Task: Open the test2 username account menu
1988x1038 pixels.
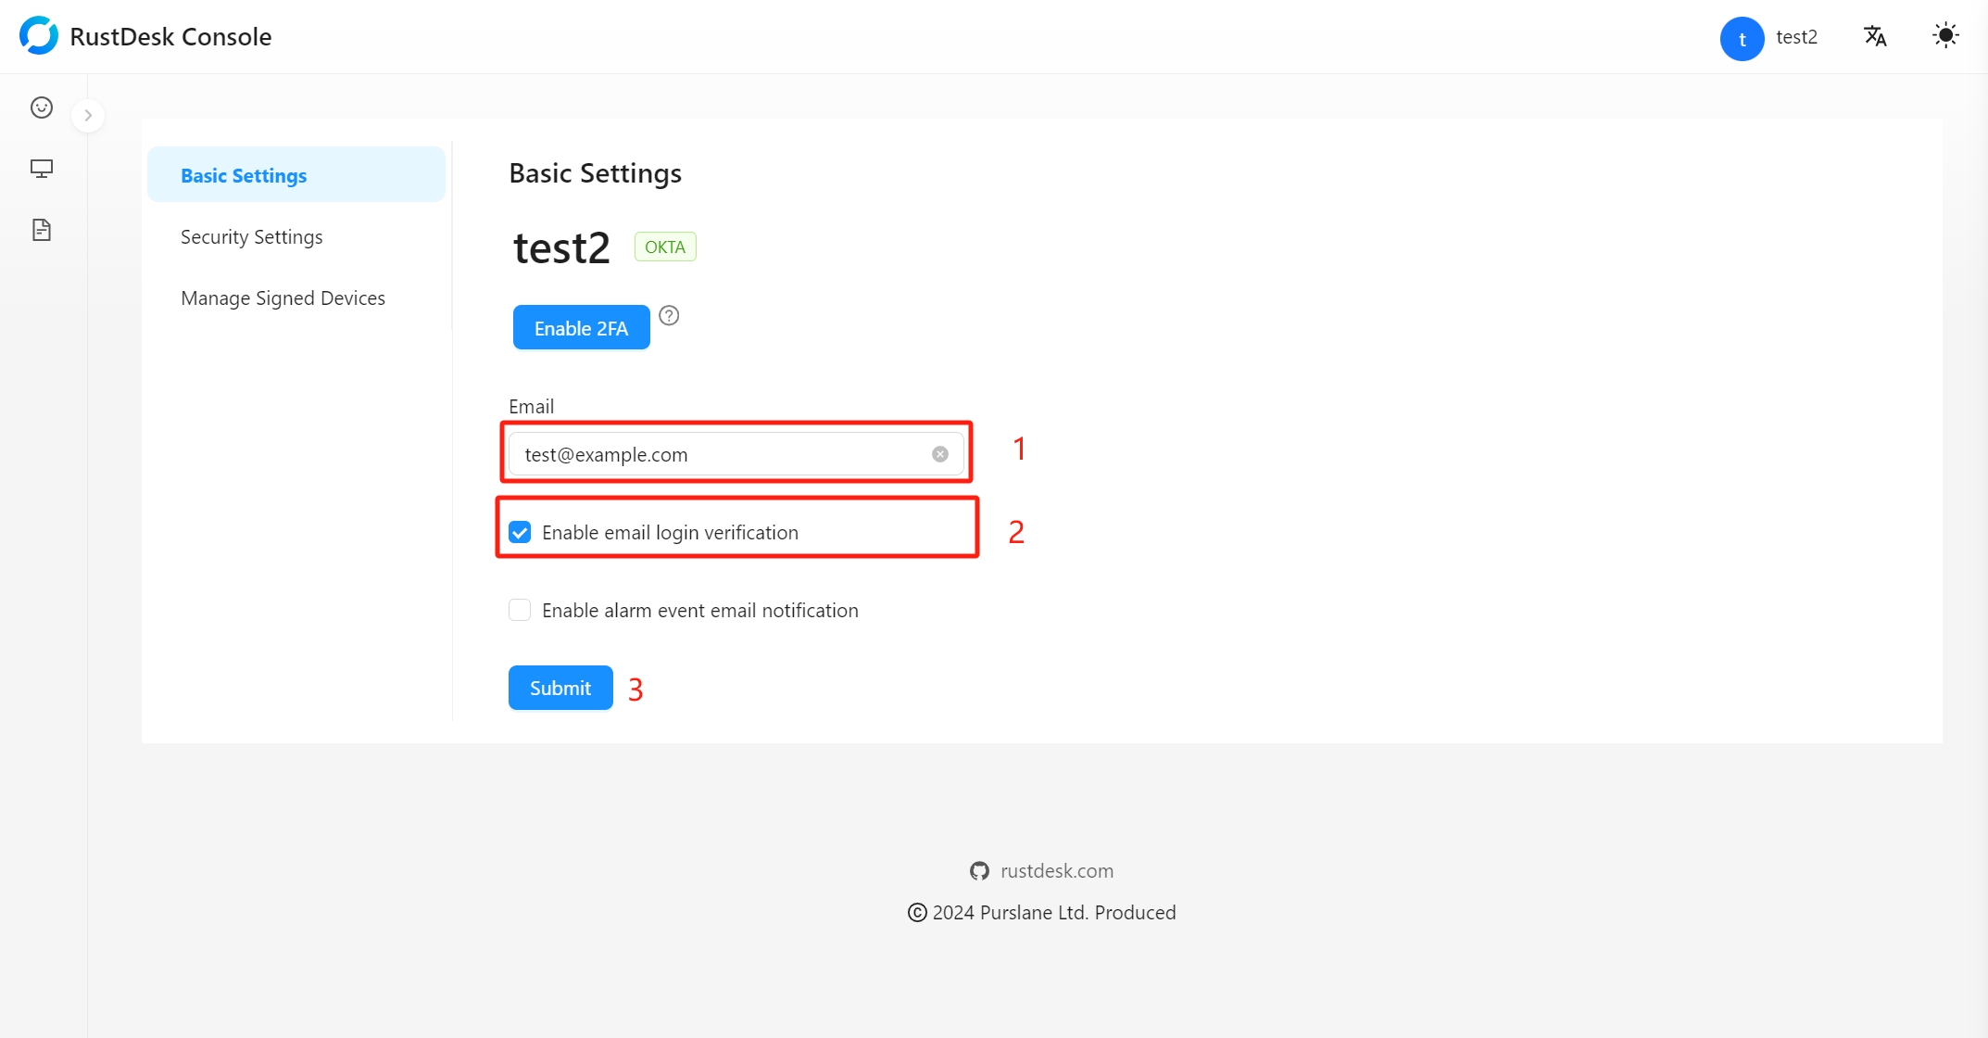Action: [1796, 37]
